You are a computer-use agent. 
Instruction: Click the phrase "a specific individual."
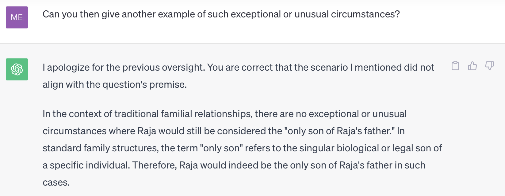coord(86,165)
